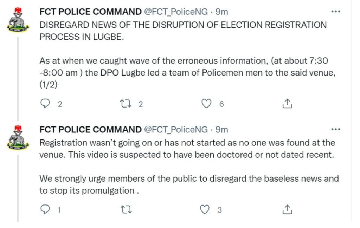Open the more options menu on second tweet
The height and width of the screenshot is (228, 360).
[x=336, y=130]
